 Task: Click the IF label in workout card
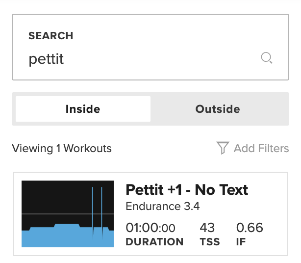(241, 242)
